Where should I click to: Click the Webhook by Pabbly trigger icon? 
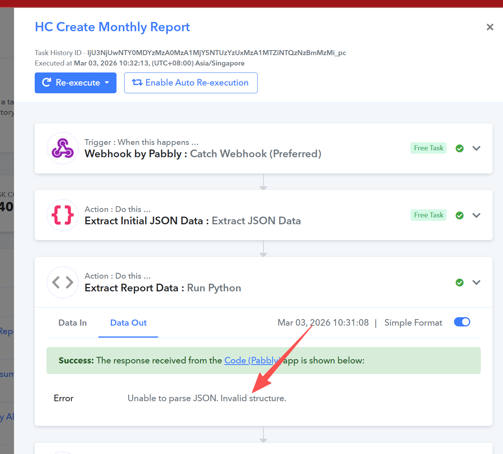point(62,148)
